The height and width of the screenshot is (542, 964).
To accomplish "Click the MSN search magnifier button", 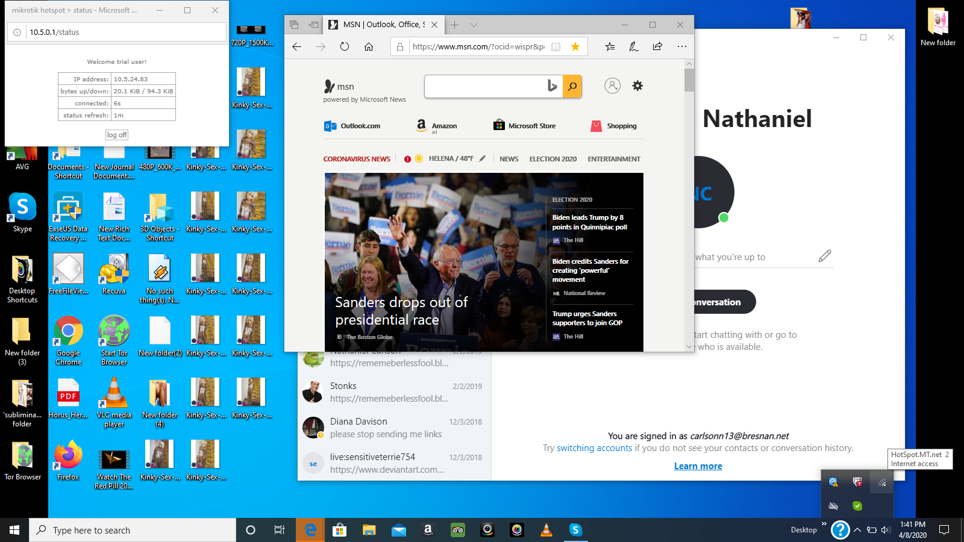I will pyautogui.click(x=572, y=86).
